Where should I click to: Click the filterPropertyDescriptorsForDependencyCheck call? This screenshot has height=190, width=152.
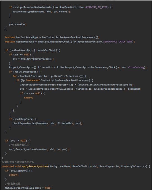click(86, 67)
